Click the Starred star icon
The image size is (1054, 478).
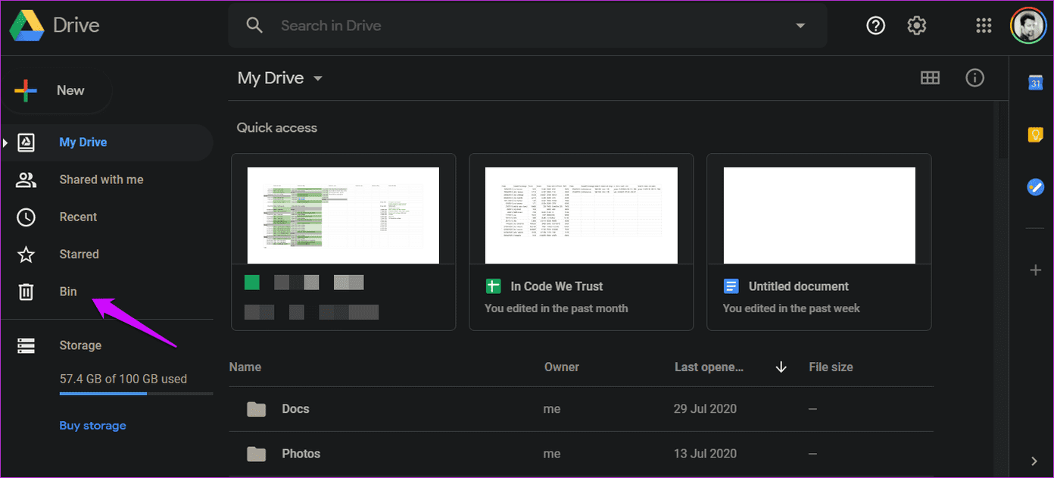tap(27, 254)
